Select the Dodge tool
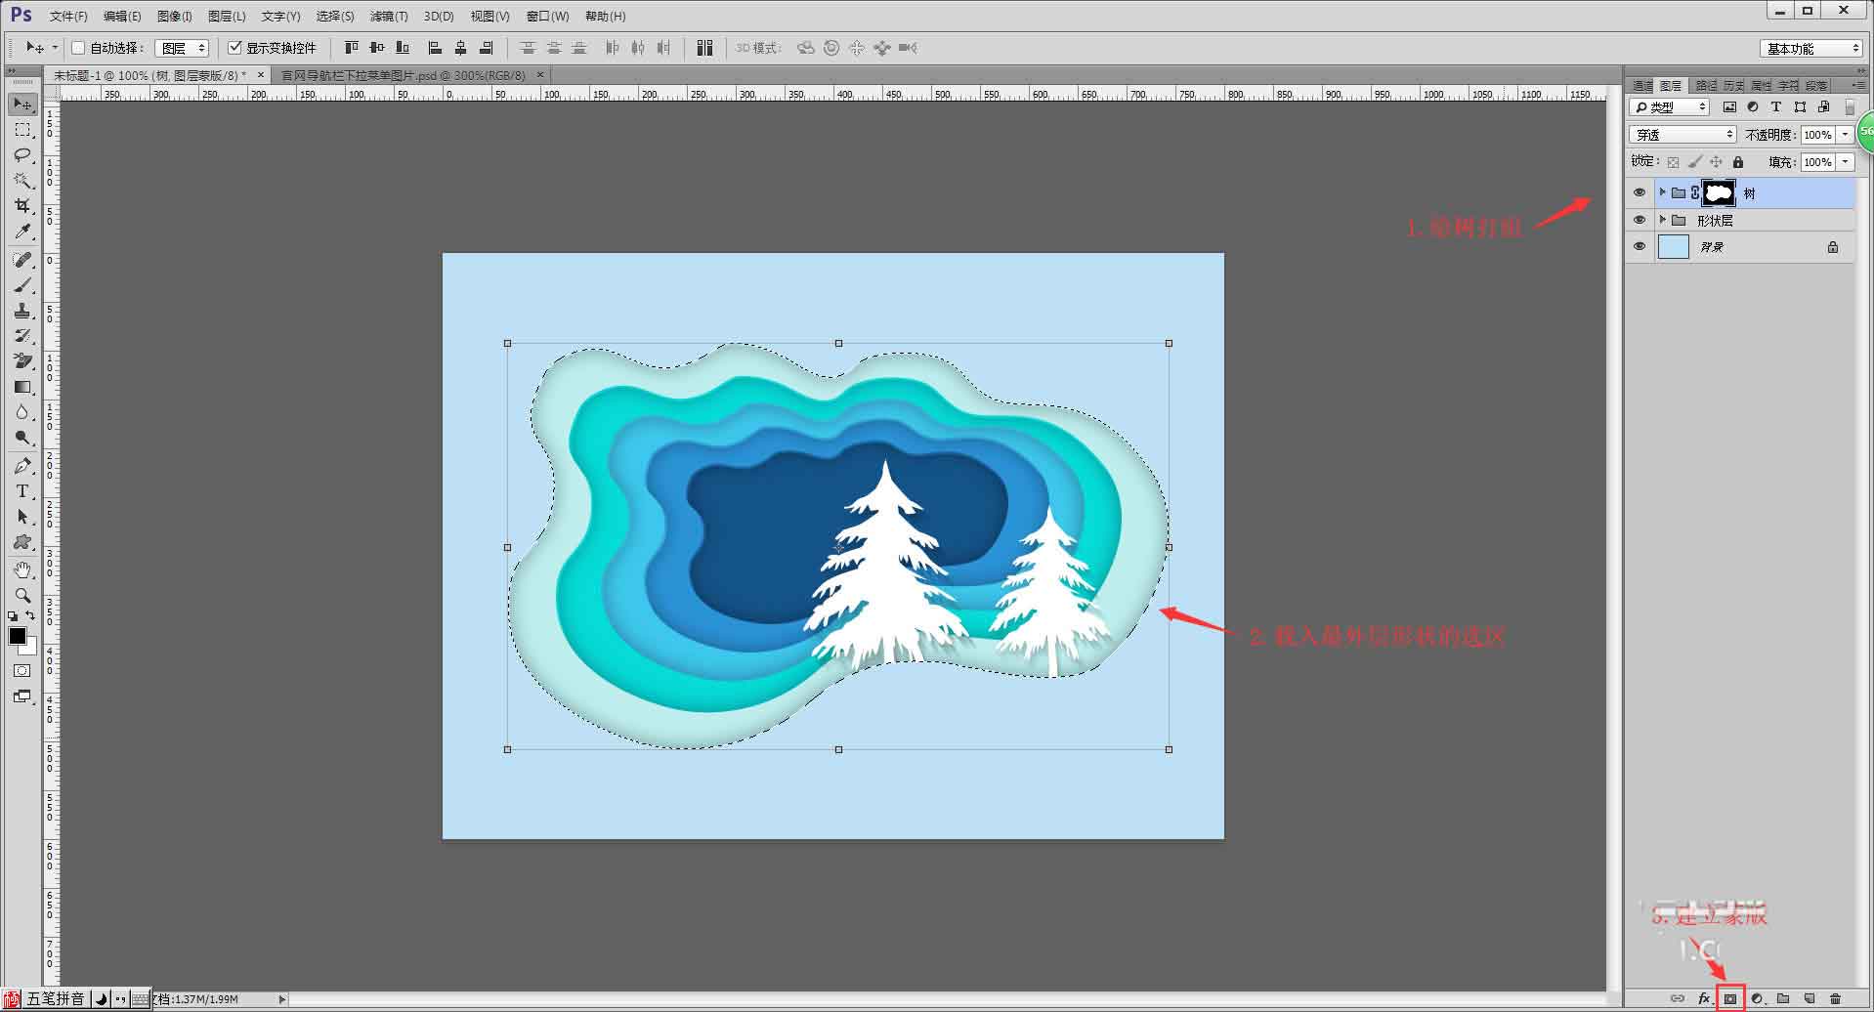The height and width of the screenshot is (1012, 1874). point(22,438)
